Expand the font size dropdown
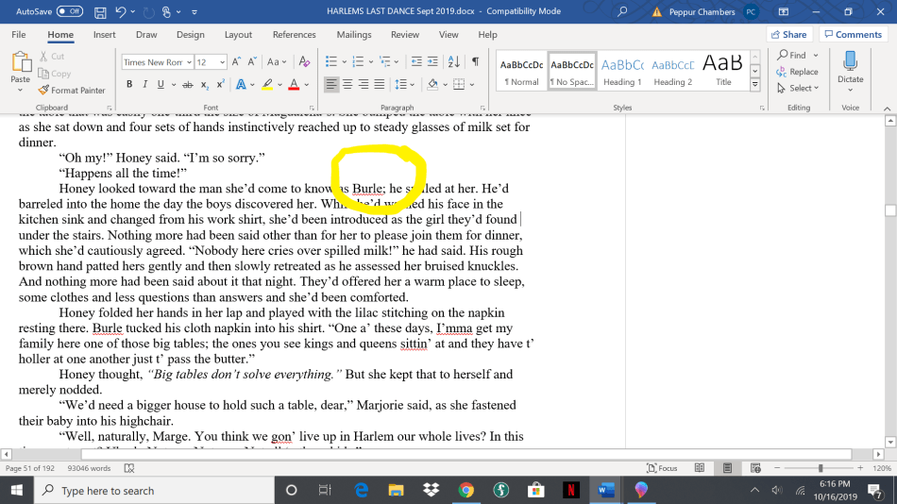 (222, 62)
